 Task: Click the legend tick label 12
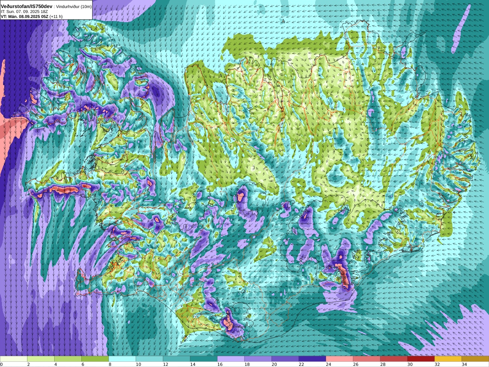165,364
